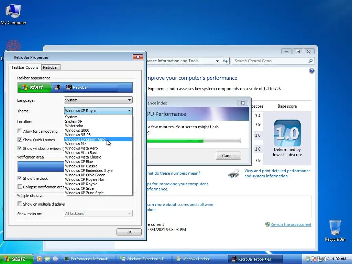
Task: Choose Windows Vista Aero theme
Action: click(98, 148)
